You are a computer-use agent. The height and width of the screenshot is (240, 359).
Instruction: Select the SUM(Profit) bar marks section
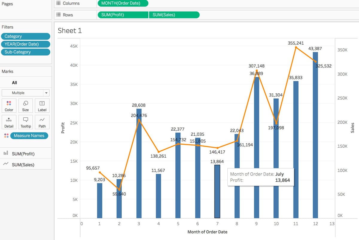(23, 154)
